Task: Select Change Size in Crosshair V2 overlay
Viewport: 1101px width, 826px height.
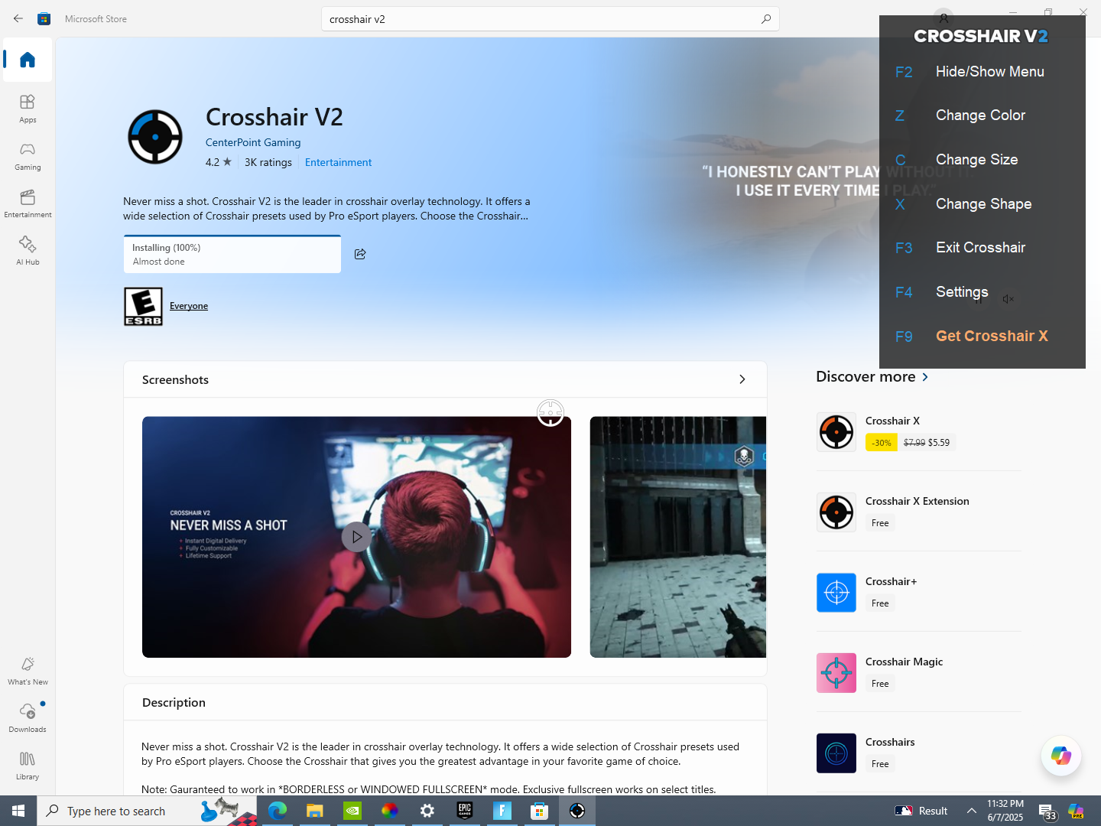Action: (x=976, y=160)
